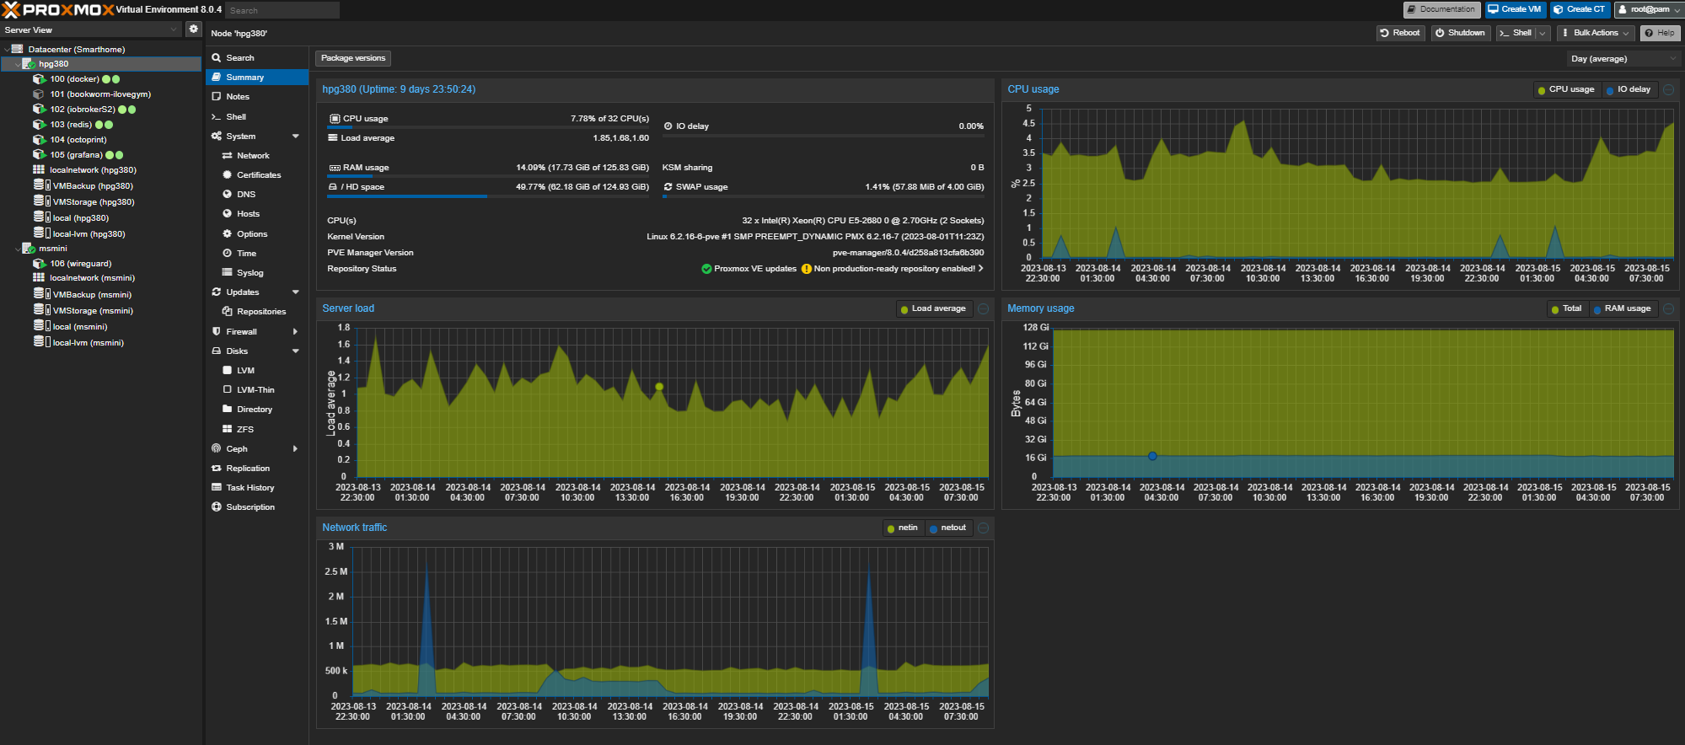Screen dimensions: 1685x745
Task: Select the 103 (redis) container icon
Action: pos(39,125)
